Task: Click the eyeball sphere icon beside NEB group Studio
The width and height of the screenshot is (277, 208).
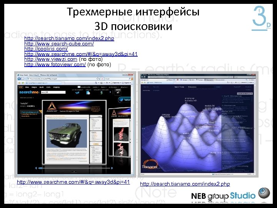Action: [x=264, y=193]
